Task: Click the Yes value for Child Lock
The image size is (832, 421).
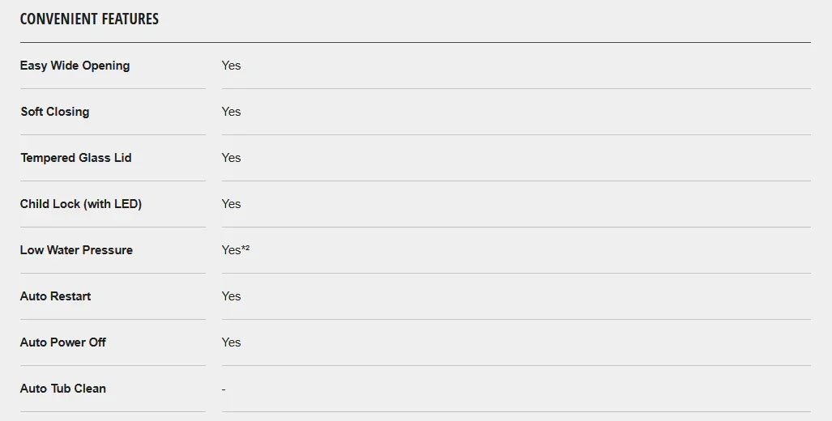Action: pos(231,204)
